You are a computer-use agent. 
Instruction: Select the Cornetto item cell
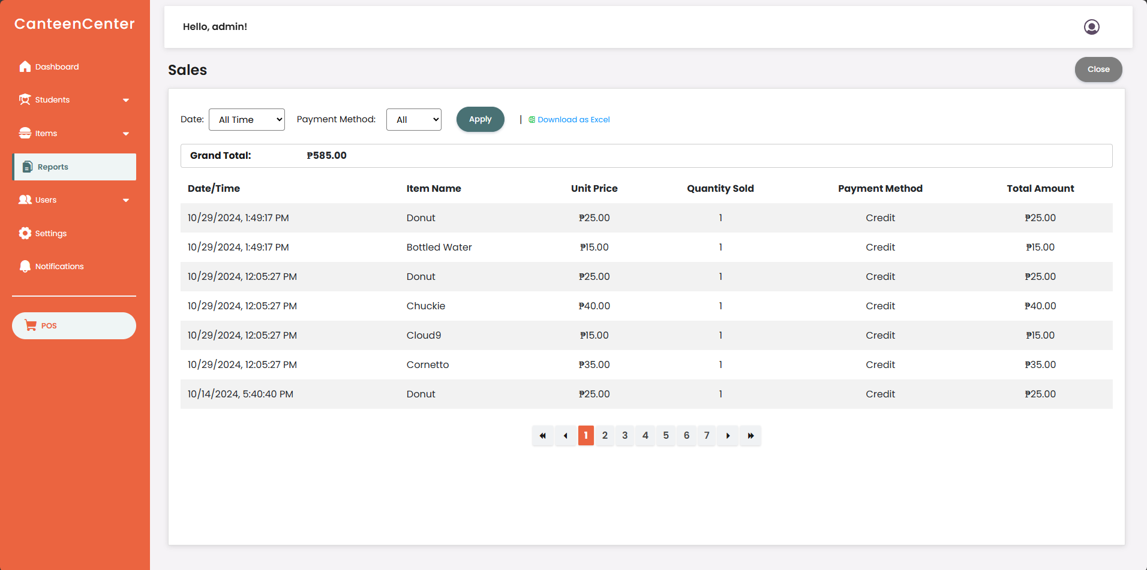428,364
